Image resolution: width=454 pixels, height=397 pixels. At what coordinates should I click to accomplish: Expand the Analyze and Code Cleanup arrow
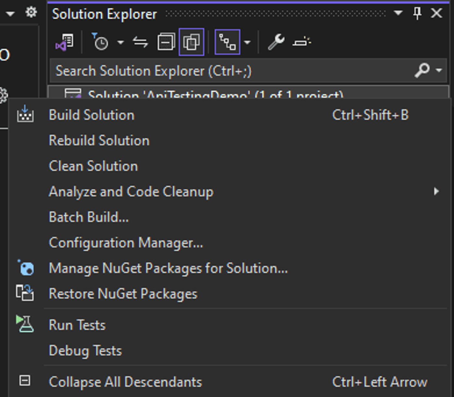point(436,192)
